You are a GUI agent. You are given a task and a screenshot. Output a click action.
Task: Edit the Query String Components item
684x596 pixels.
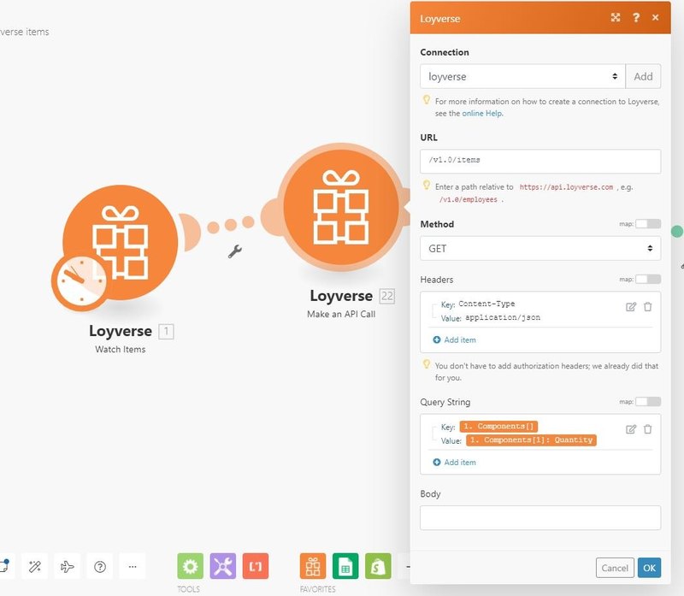(x=631, y=429)
